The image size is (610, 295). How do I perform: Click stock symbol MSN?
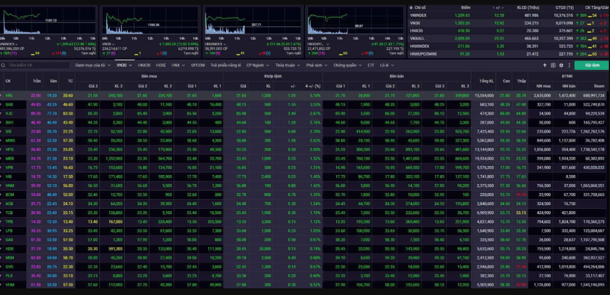tap(9, 258)
